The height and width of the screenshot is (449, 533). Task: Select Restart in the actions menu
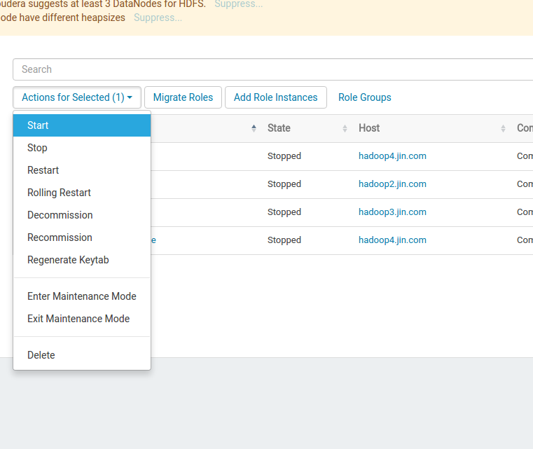tap(82, 170)
